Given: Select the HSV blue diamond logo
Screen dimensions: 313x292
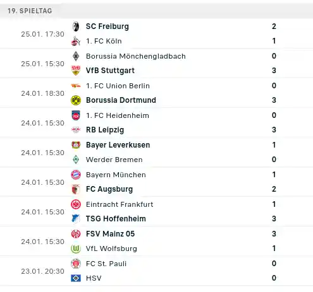Looking at the screenshot, I should pos(76,278).
